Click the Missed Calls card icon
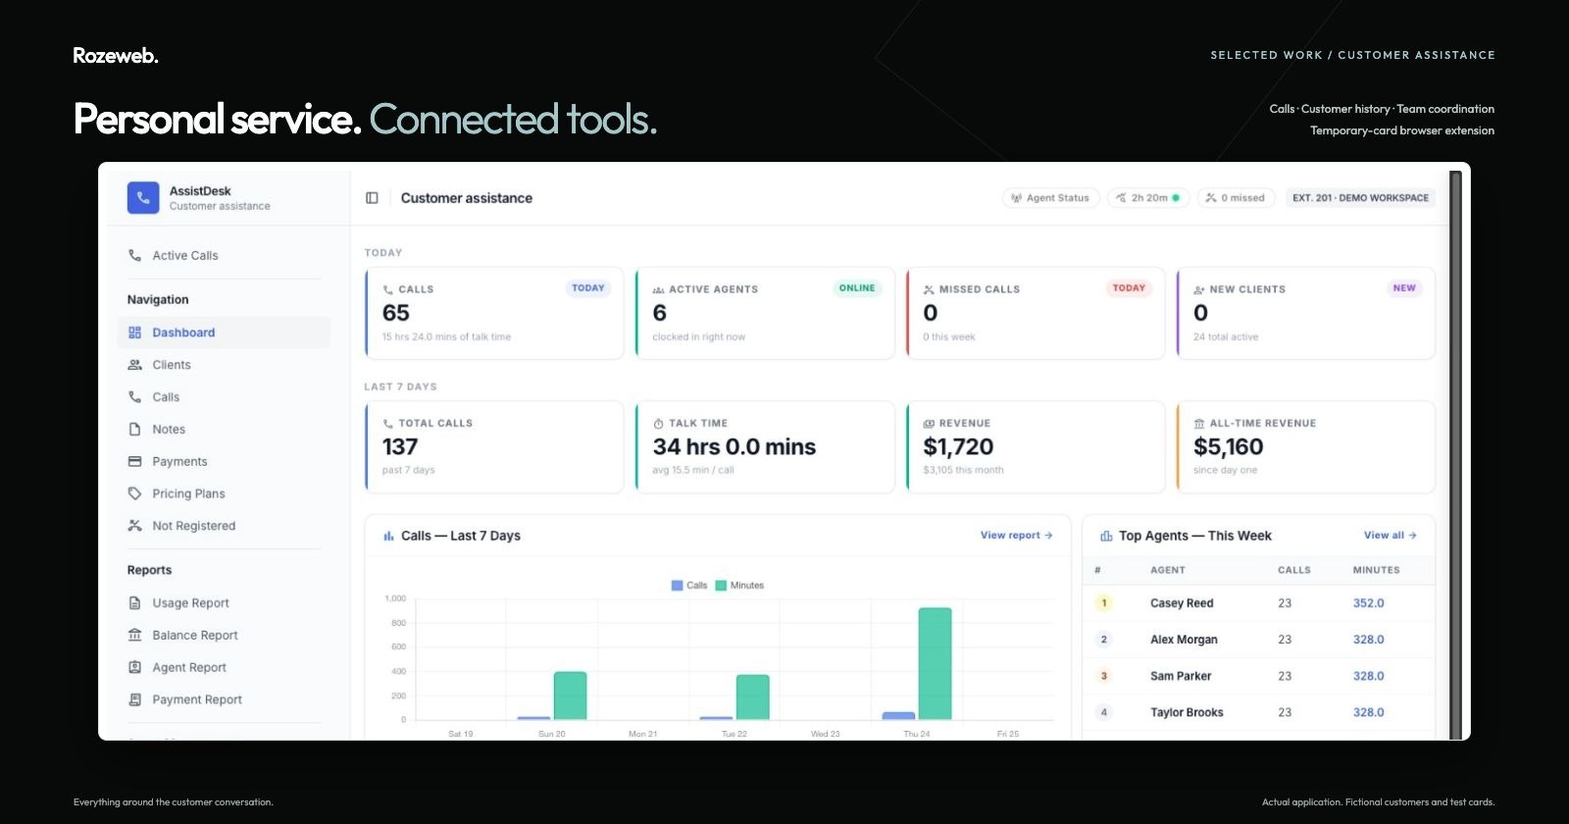 click(x=929, y=290)
